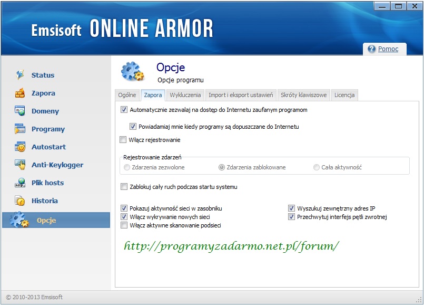424x305 pixels.
Task: Click the Pomoc help question mark icon
Action: 371,49
